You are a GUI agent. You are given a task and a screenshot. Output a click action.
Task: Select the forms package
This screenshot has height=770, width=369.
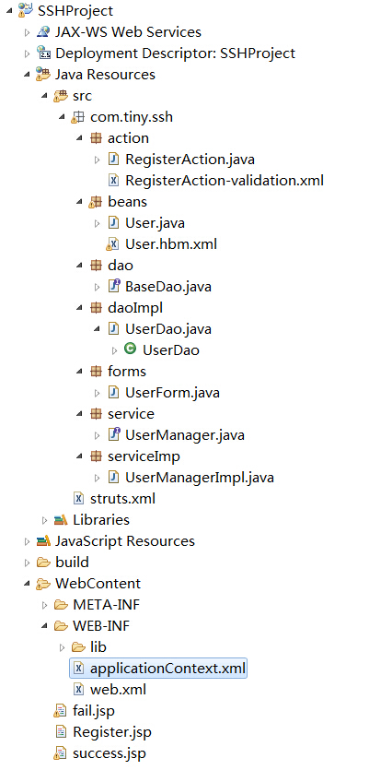(127, 372)
